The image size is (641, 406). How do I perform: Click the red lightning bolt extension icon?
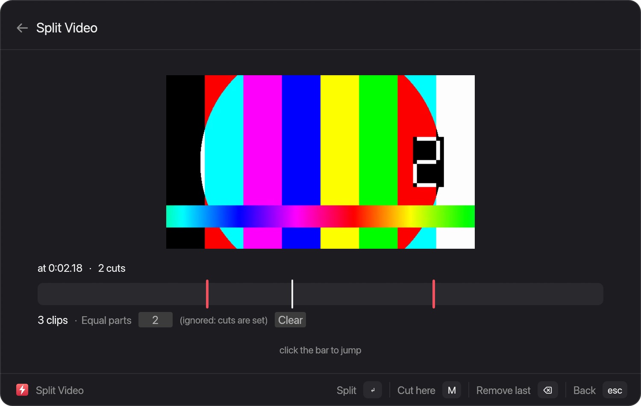coord(22,390)
